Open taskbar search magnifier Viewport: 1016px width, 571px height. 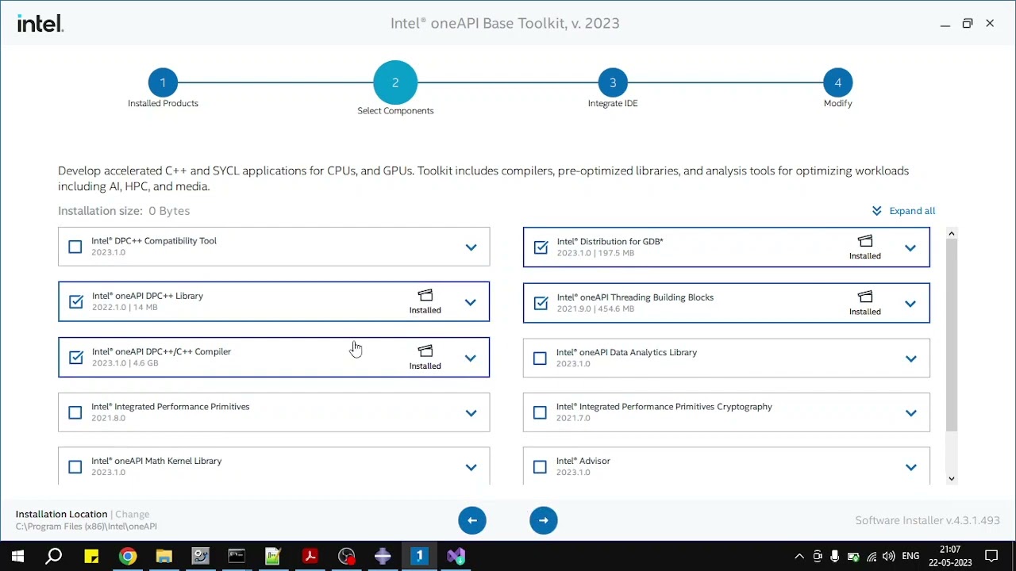tap(54, 556)
